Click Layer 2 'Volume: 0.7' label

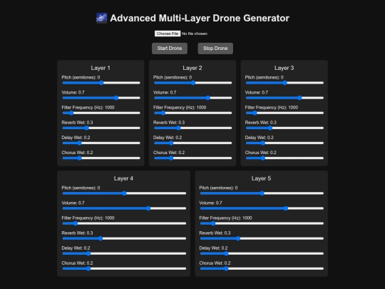click(x=165, y=92)
